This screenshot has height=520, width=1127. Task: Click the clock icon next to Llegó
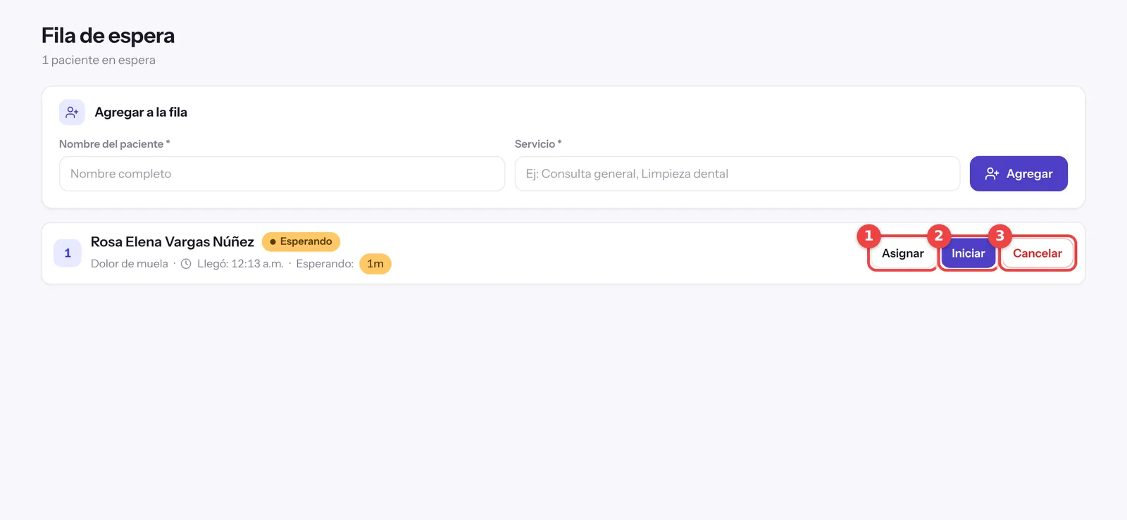coord(186,264)
